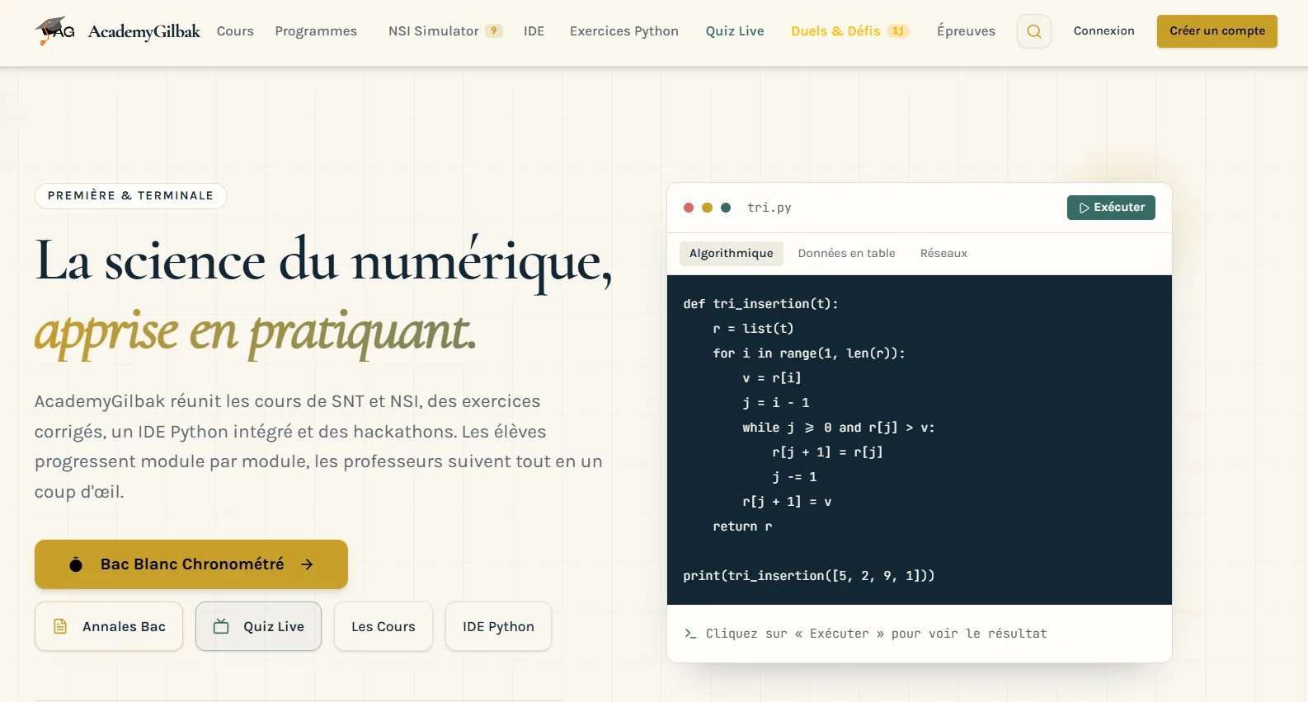This screenshot has height=702, width=1308.
Task: Click the code line "j = i - 1"
Action: (x=776, y=403)
